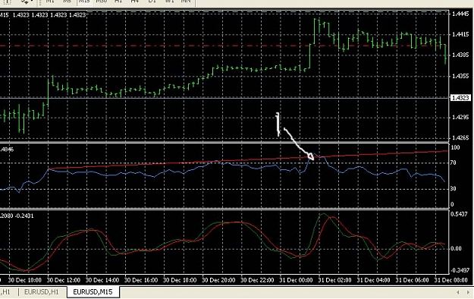Click the 30 Dec 10:00 time label
The height and width of the screenshot is (299, 474).
tap(24, 280)
